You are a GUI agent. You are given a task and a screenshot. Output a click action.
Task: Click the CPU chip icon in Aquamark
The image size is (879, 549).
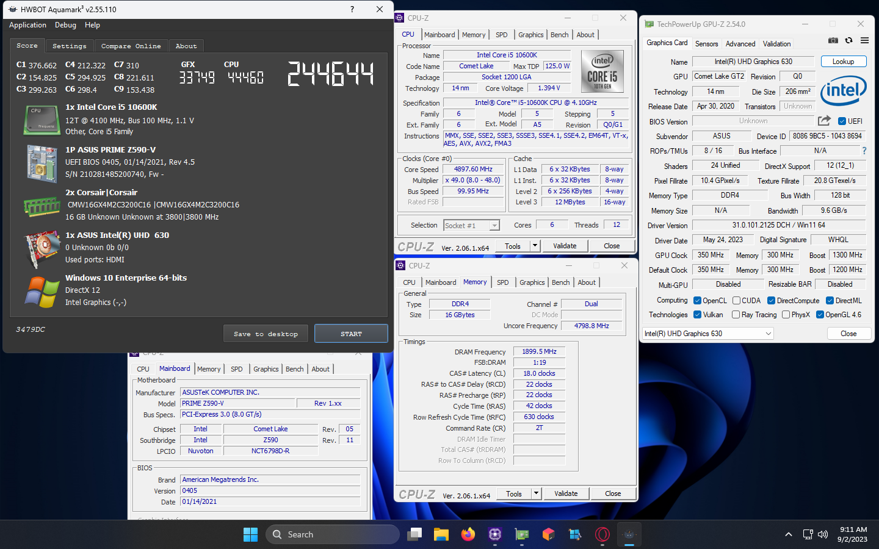(x=42, y=120)
